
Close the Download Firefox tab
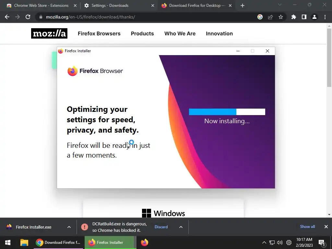[x=230, y=6]
